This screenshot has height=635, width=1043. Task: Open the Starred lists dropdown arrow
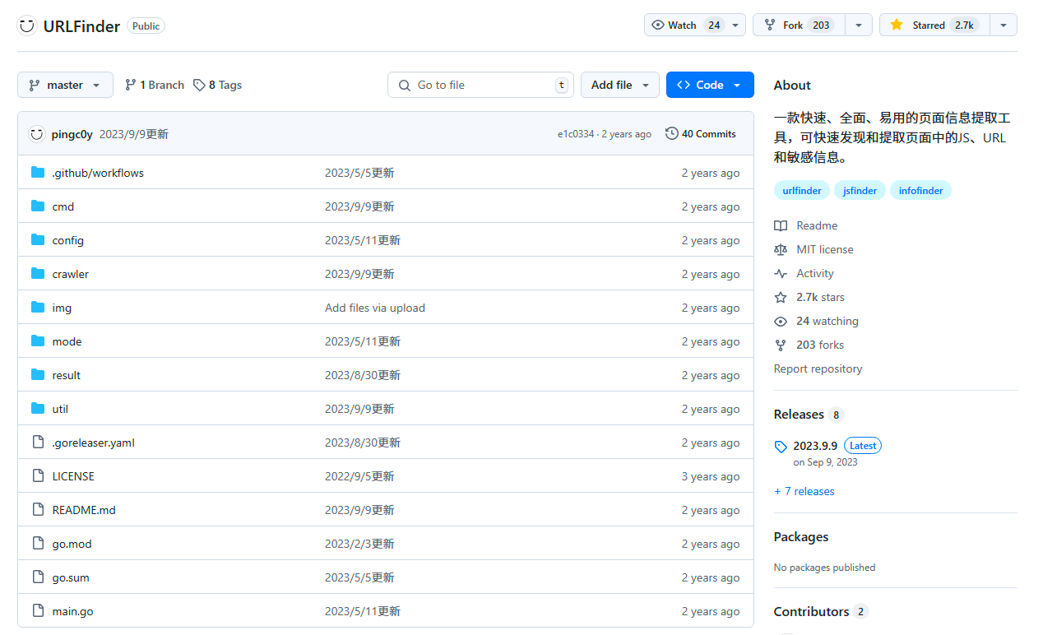click(1004, 25)
